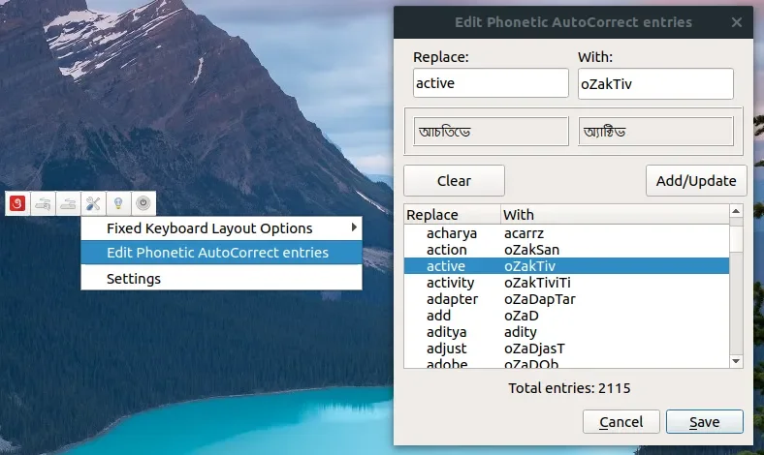
Task: Click the entries list scroll up arrow
Action: coord(736,211)
